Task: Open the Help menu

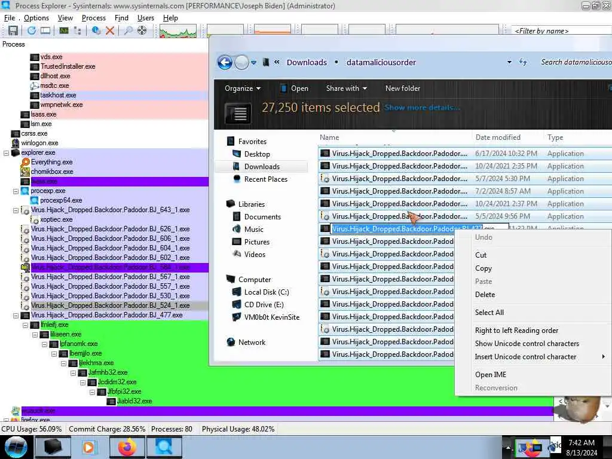Action: pyautogui.click(x=170, y=18)
